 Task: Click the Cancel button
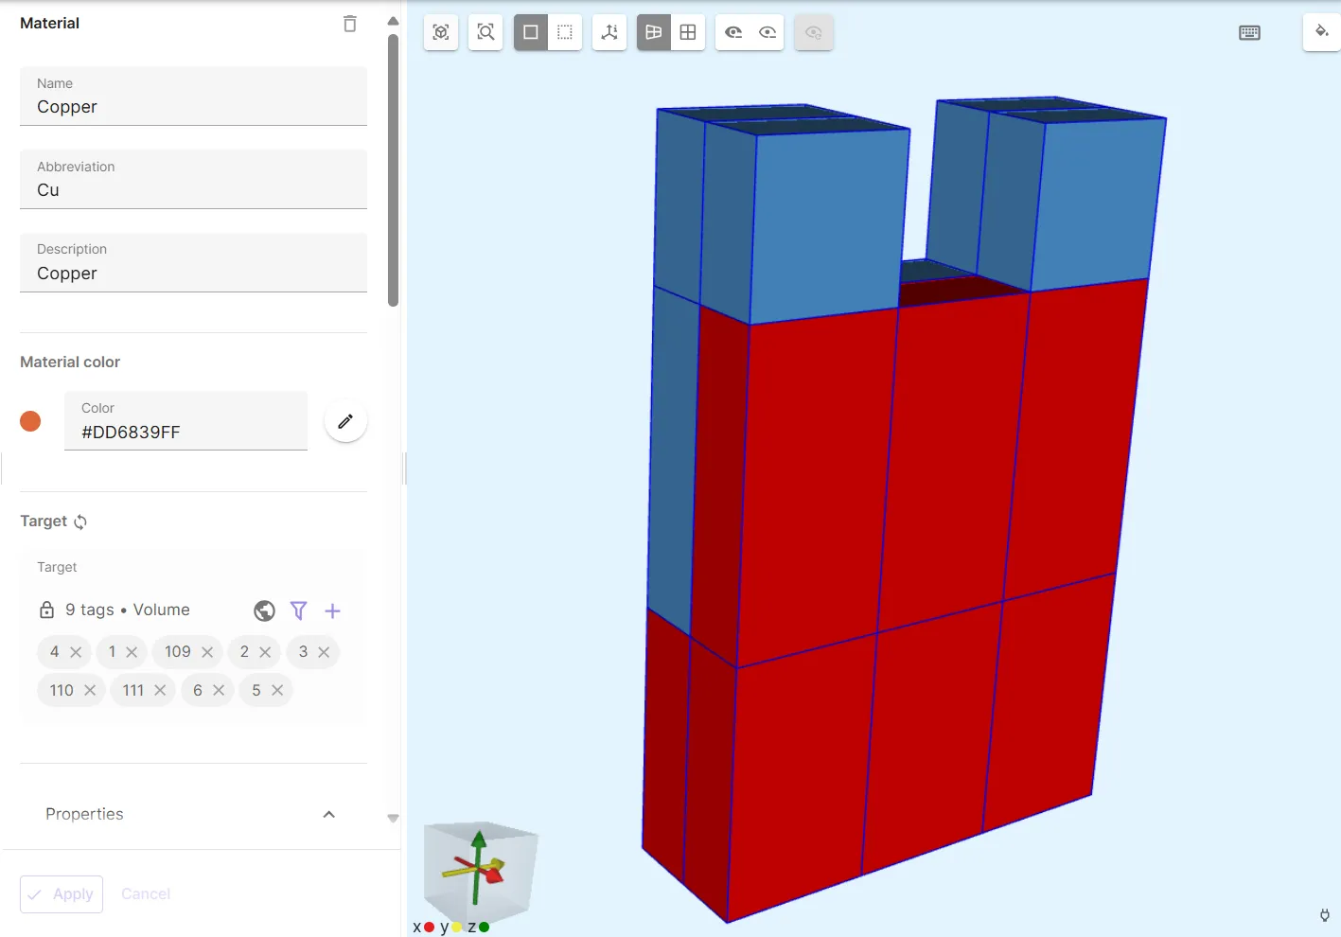146,894
